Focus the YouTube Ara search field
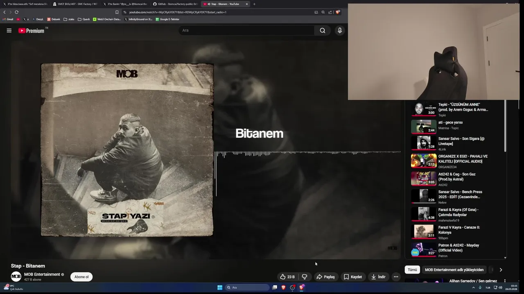 (x=246, y=31)
